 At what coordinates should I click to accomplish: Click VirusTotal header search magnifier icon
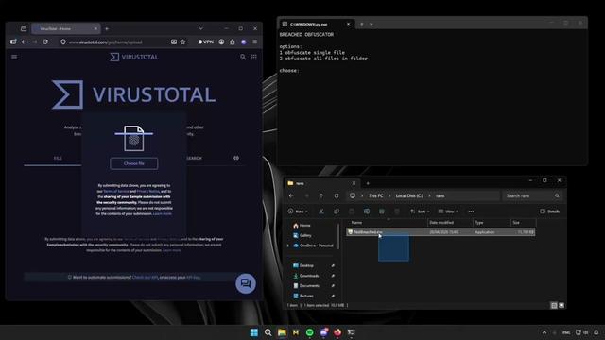click(x=243, y=57)
